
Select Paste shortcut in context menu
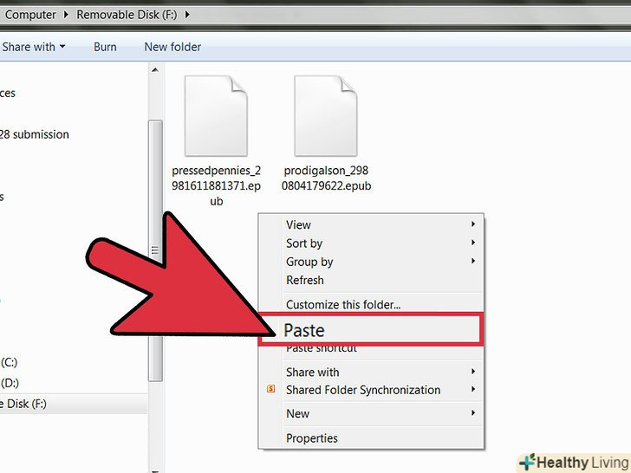322,348
